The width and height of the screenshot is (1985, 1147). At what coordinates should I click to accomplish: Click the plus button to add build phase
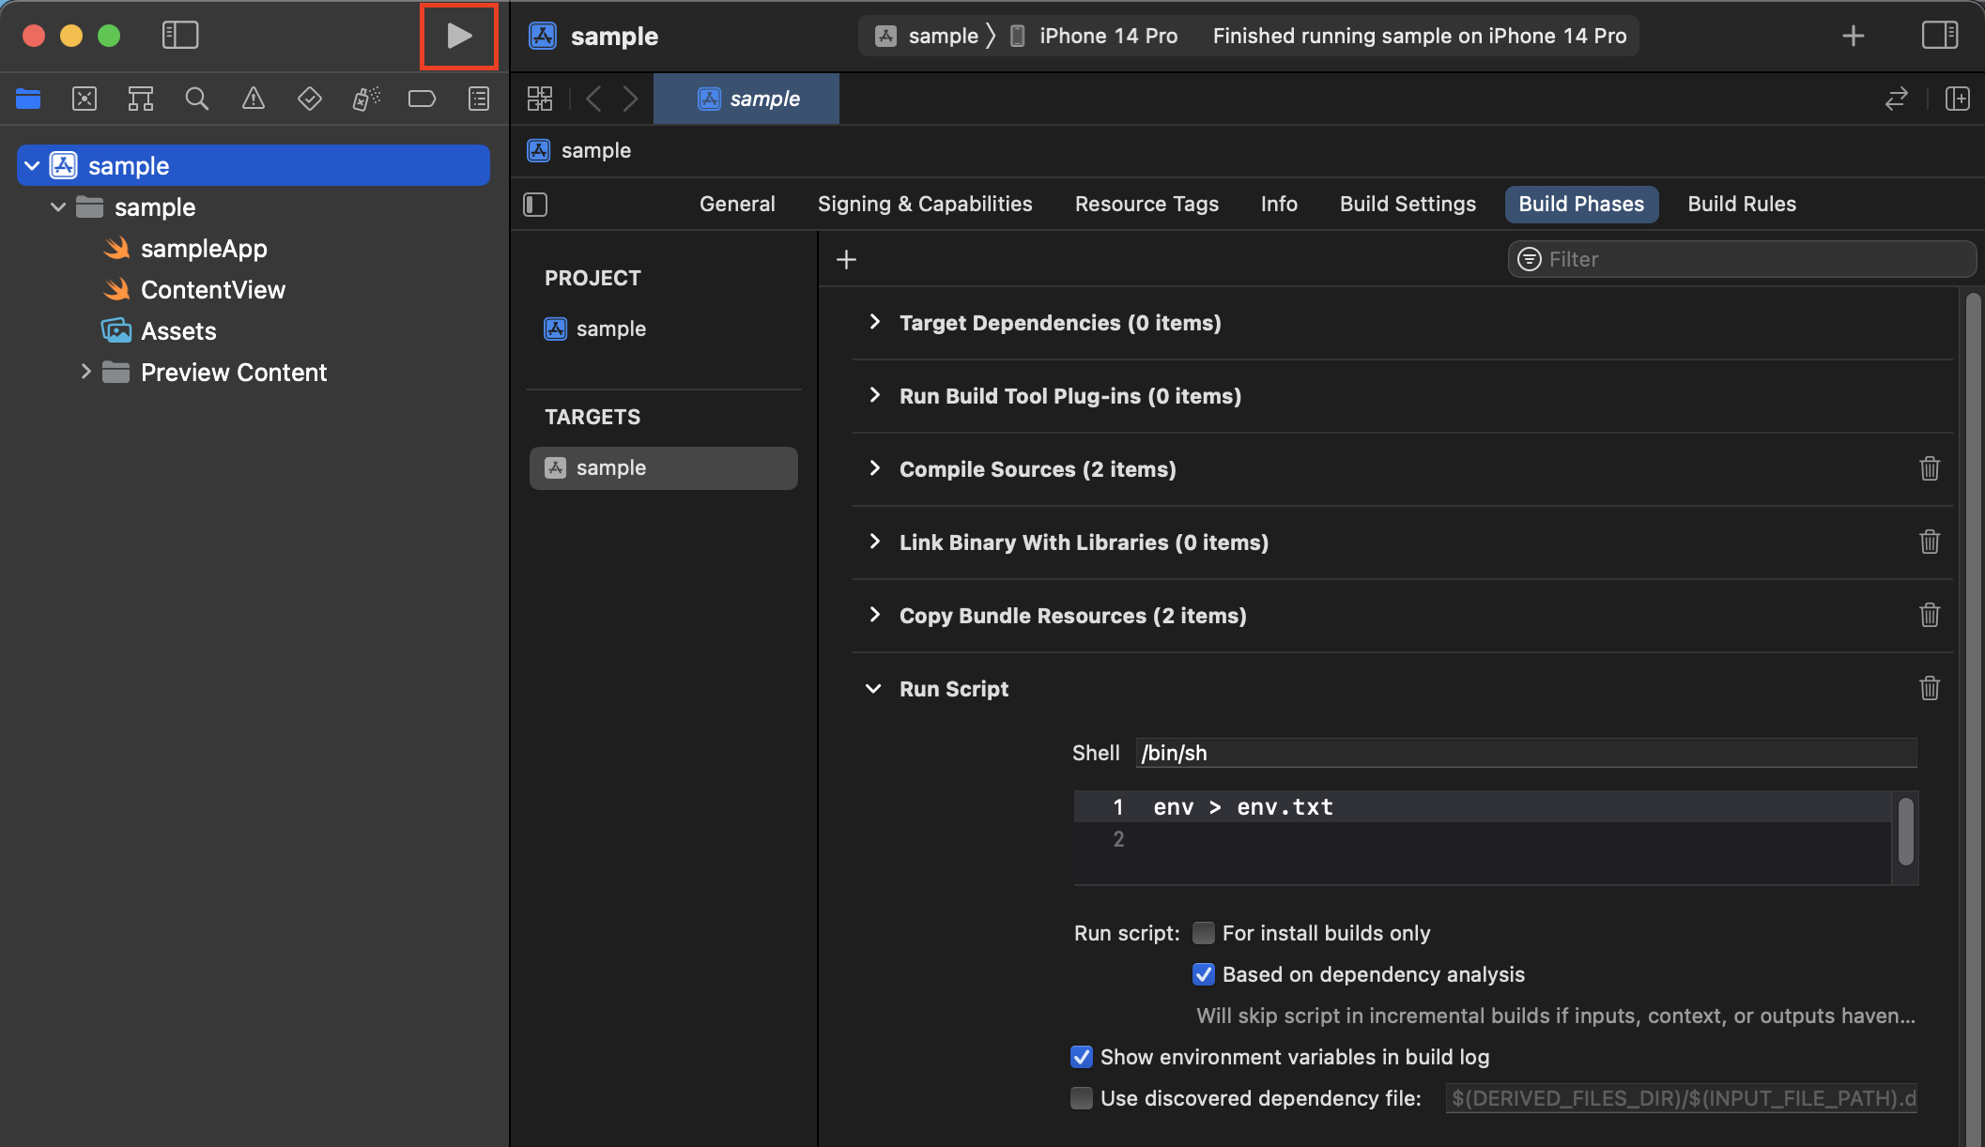pyautogui.click(x=846, y=259)
